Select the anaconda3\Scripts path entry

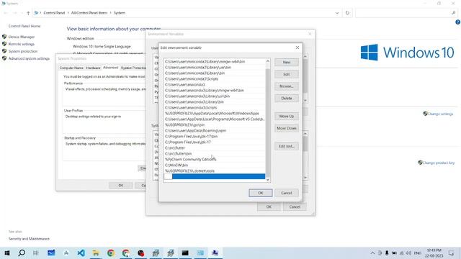point(215,108)
